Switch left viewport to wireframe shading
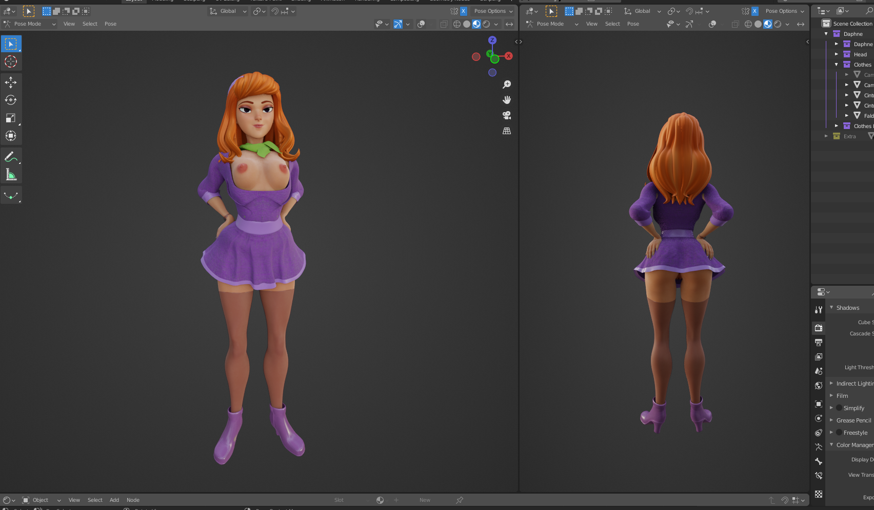 click(457, 24)
